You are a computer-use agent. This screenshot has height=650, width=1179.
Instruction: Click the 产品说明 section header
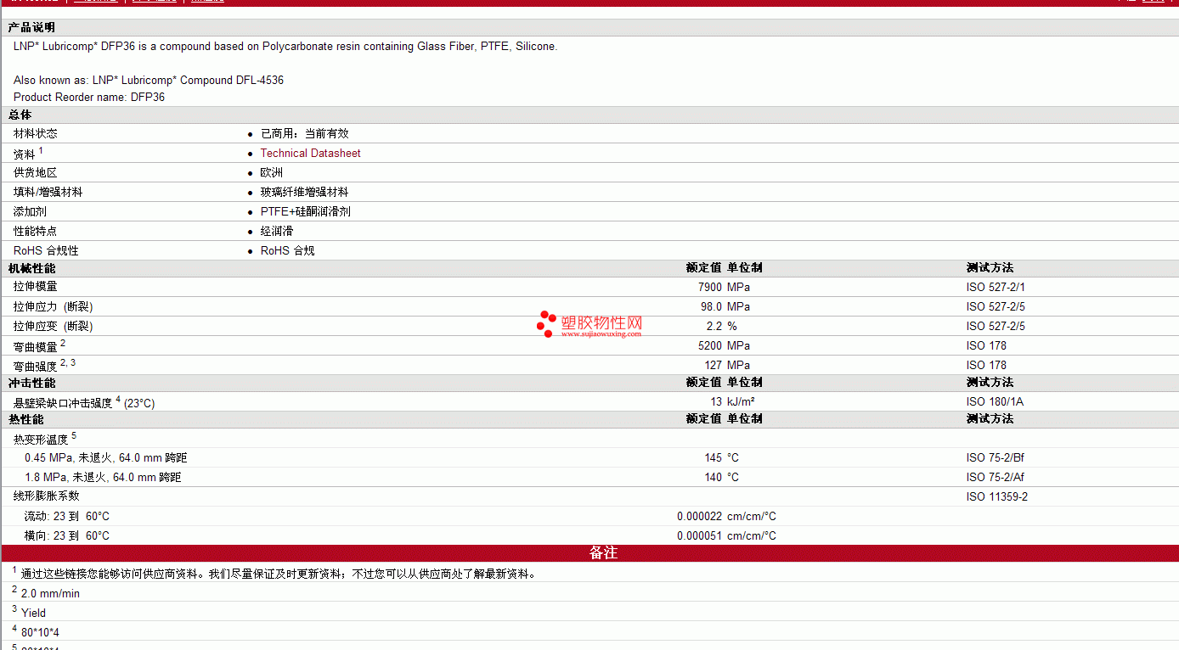click(31, 28)
